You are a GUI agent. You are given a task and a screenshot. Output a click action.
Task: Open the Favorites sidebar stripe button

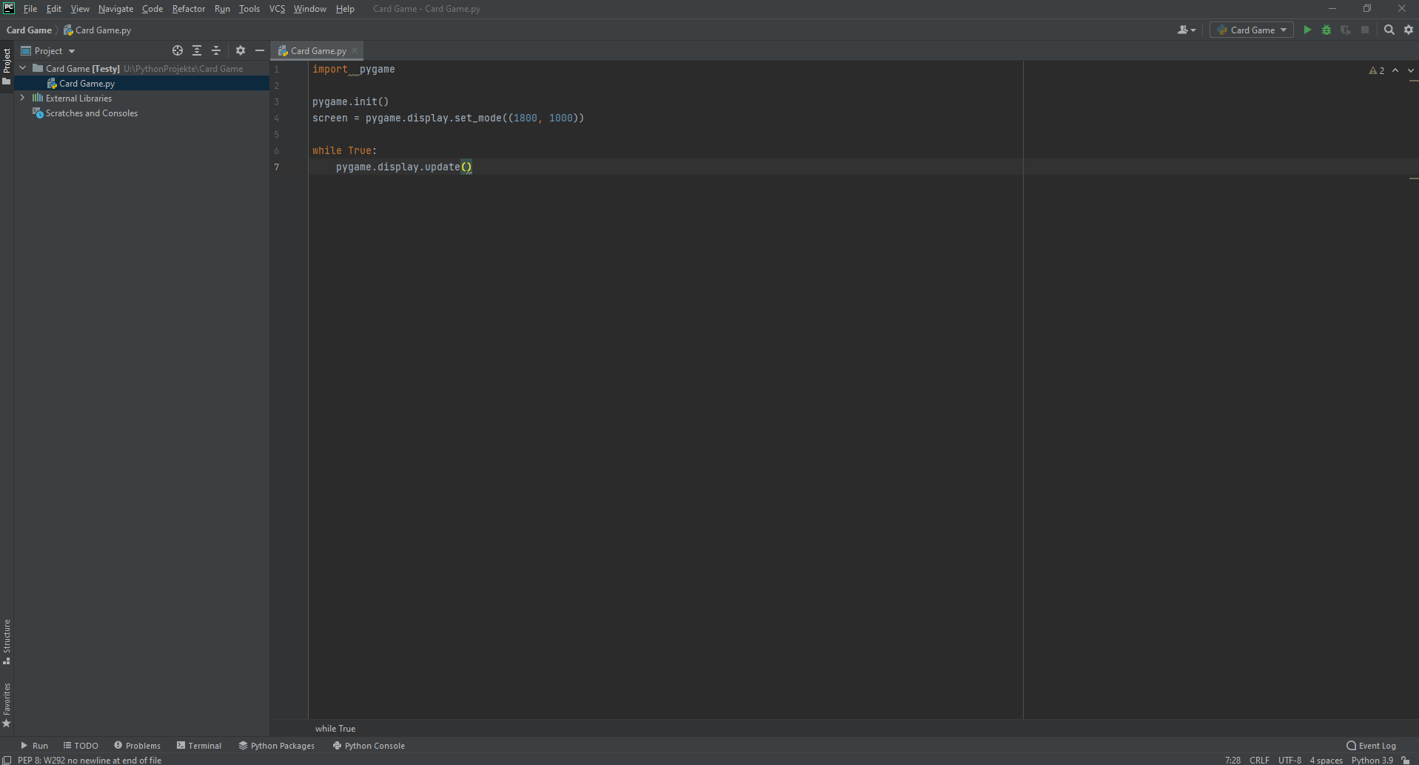coord(7,705)
